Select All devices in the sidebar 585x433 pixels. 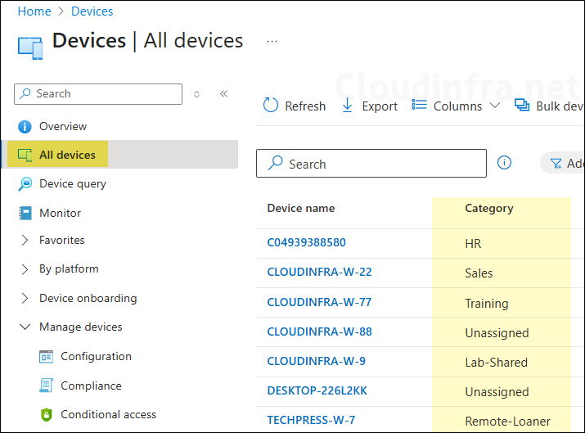point(67,155)
